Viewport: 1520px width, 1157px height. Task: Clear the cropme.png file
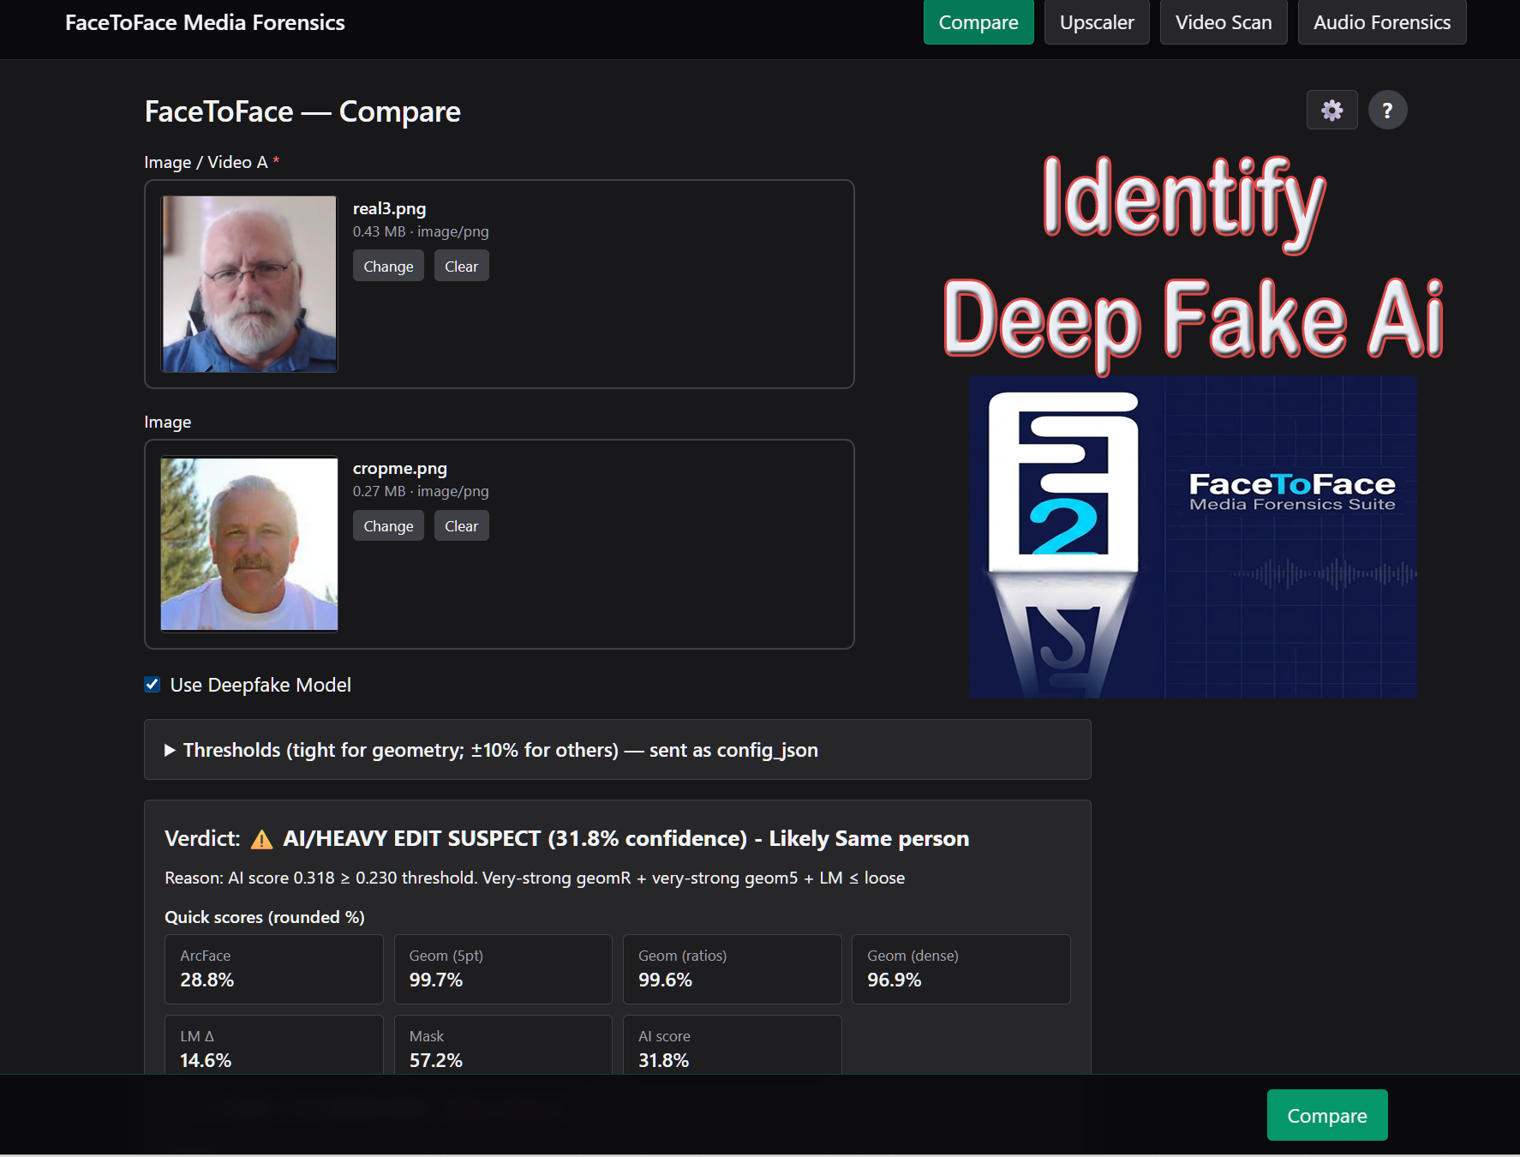[x=461, y=525]
